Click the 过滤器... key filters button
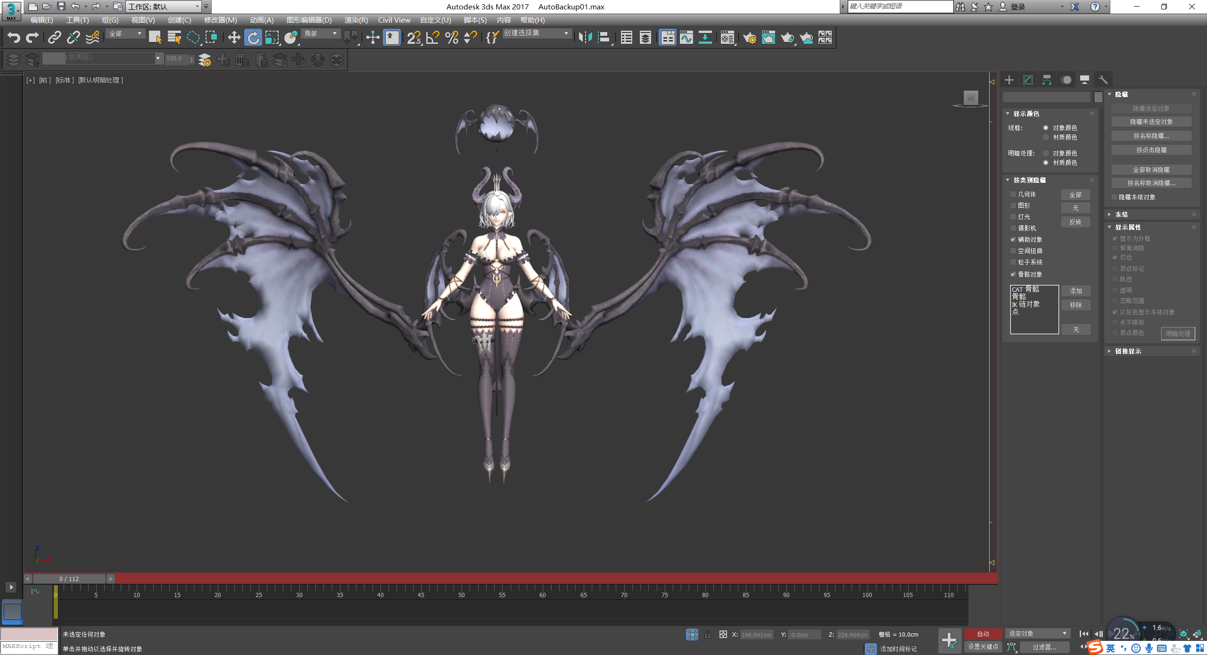The image size is (1207, 655). pyautogui.click(x=1044, y=647)
